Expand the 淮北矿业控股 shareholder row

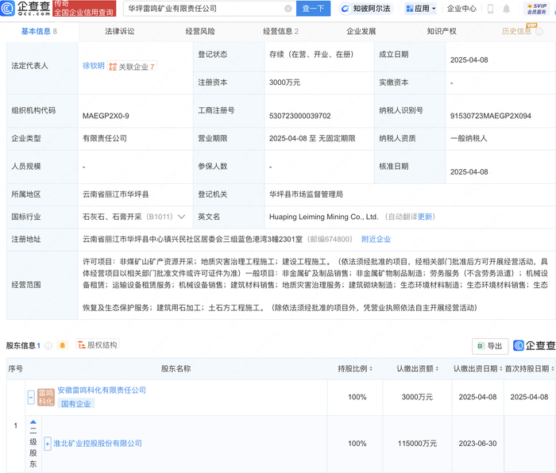[48, 444]
